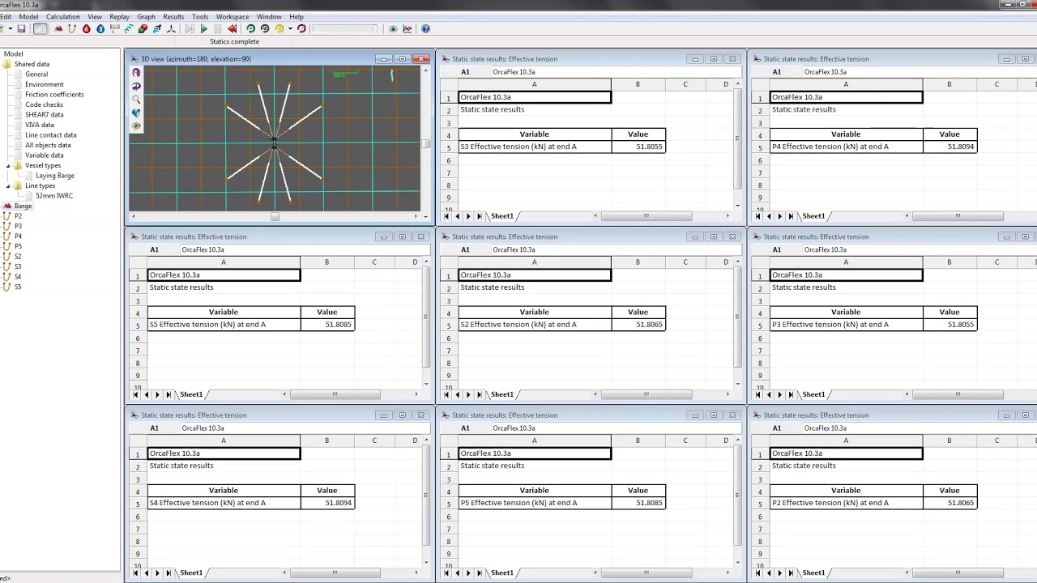Collapse the Vessel types tree node
Image resolution: width=1037 pixels, height=583 pixels.
point(8,165)
